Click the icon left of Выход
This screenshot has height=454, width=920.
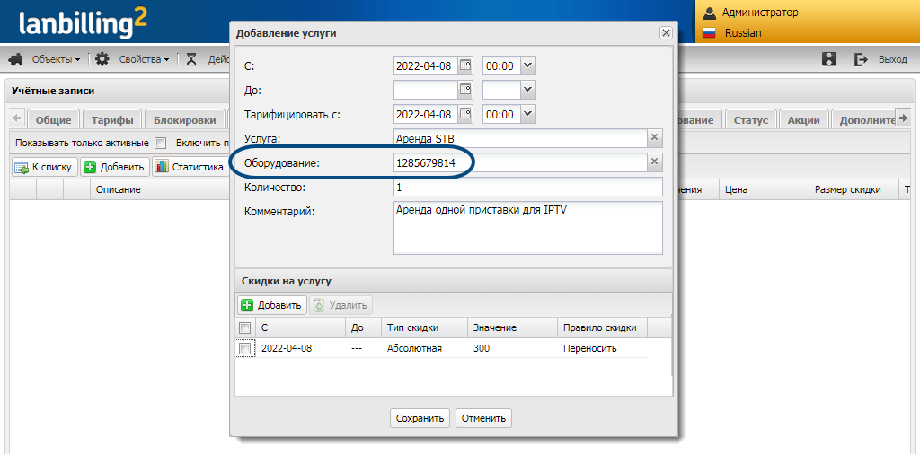829,59
